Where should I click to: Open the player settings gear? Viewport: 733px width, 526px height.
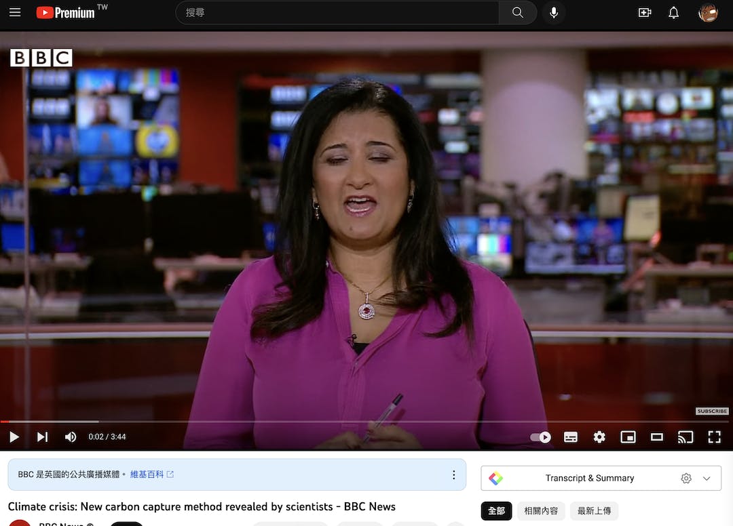pos(599,437)
